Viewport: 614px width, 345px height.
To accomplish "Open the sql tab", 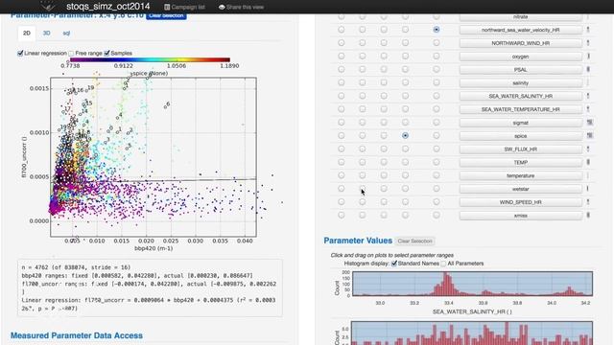I will coord(66,34).
